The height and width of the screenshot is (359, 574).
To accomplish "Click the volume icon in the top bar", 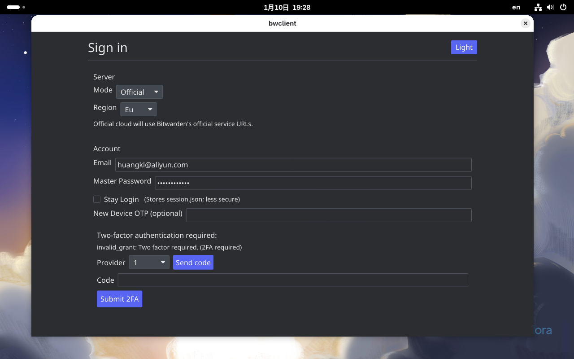I will [x=550, y=7].
